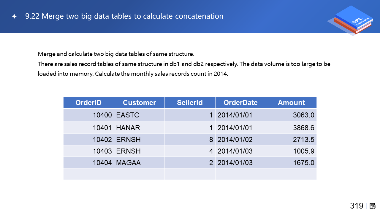Select the OrderDate column header
The height and width of the screenshot is (213, 380).
(x=240, y=103)
